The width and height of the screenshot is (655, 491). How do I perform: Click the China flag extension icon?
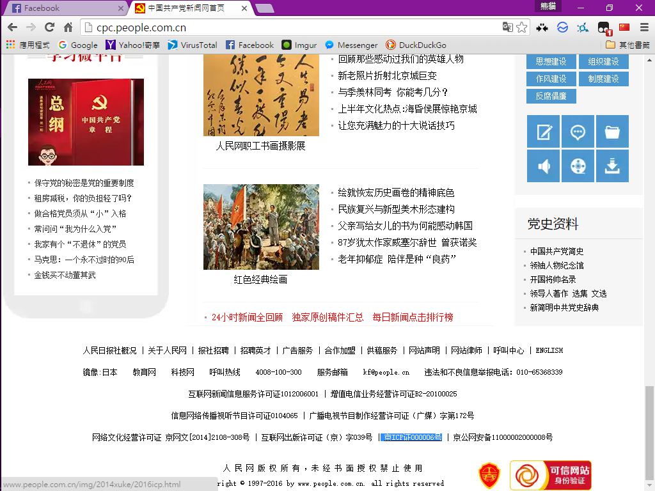pyautogui.click(x=624, y=27)
